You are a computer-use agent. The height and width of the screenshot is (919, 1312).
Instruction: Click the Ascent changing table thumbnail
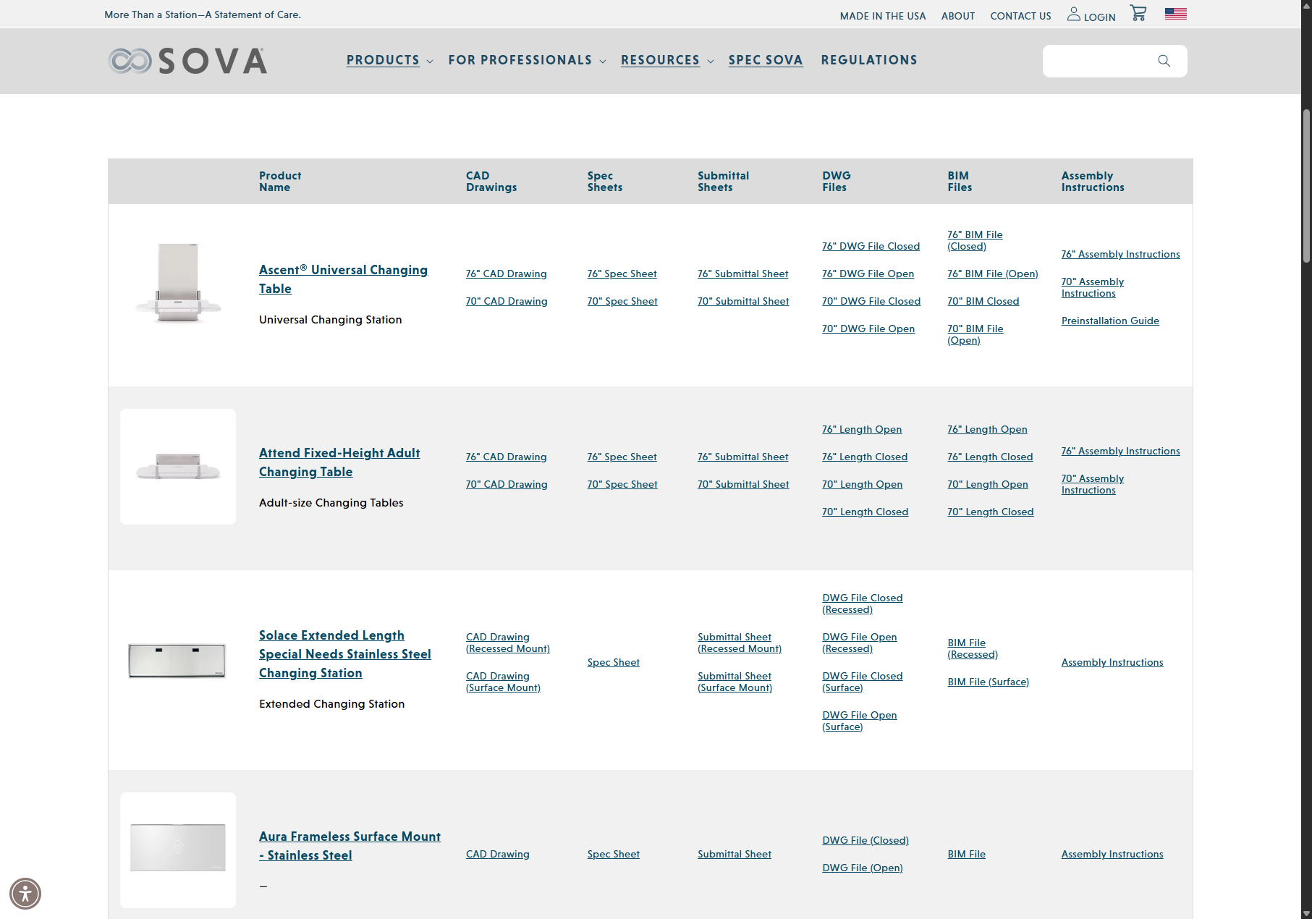click(x=178, y=283)
